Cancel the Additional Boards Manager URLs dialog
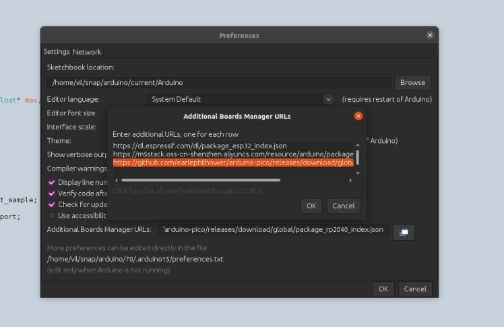504x327 pixels. pos(343,206)
